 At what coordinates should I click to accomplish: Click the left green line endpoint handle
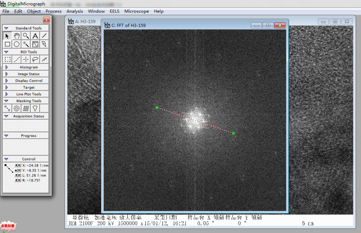click(x=157, y=108)
